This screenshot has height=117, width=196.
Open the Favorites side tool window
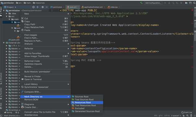(1, 94)
